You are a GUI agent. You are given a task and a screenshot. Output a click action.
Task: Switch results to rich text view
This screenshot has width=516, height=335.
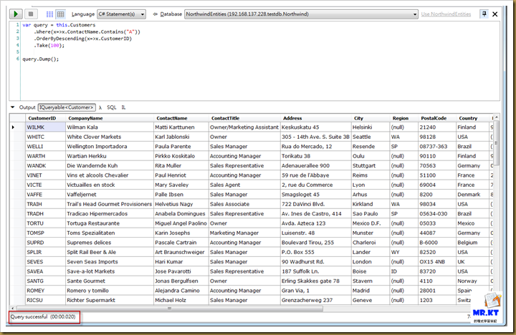point(49,14)
